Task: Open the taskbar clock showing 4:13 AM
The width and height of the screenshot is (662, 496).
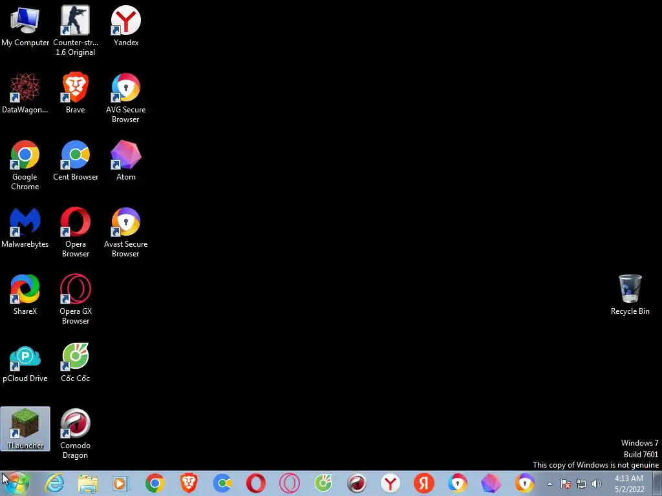Action: 629,484
